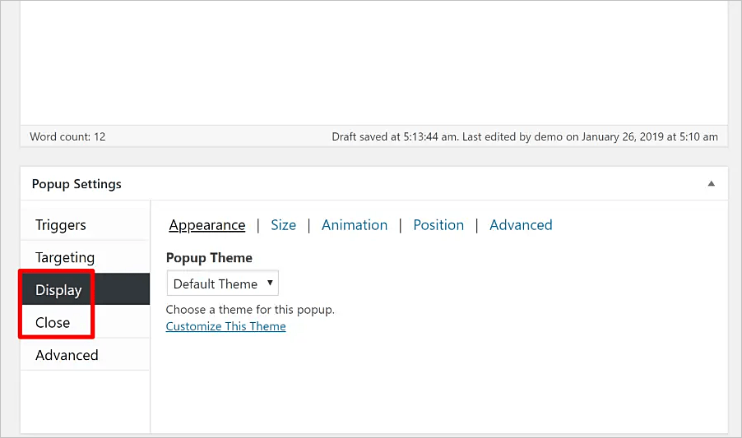The image size is (742, 438).
Task: Go to the Close settings tab
Action: pyautogui.click(x=53, y=323)
